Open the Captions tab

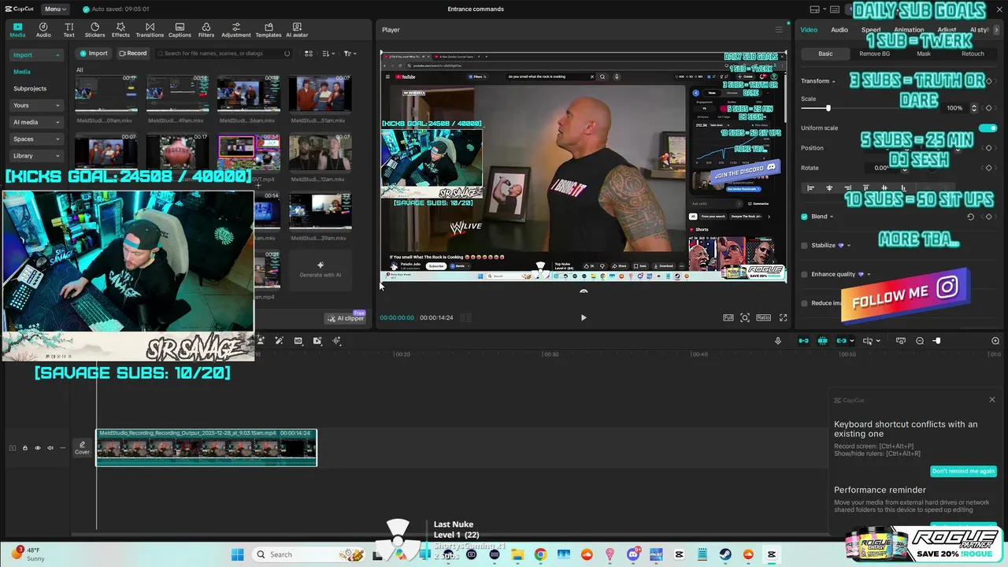pyautogui.click(x=180, y=30)
